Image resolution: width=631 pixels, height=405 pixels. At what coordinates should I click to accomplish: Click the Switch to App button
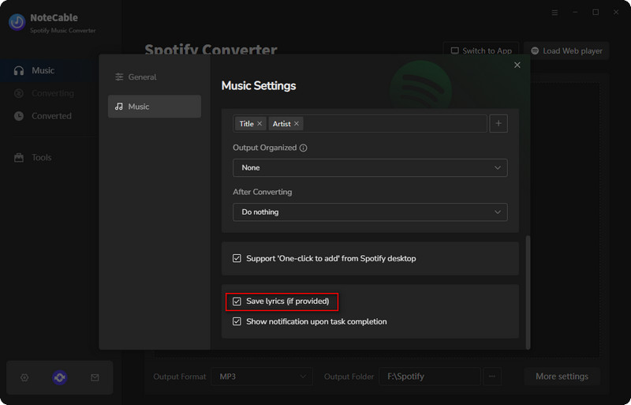pyautogui.click(x=481, y=51)
